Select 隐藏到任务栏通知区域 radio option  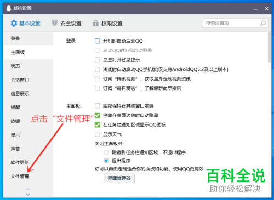coord(106,152)
